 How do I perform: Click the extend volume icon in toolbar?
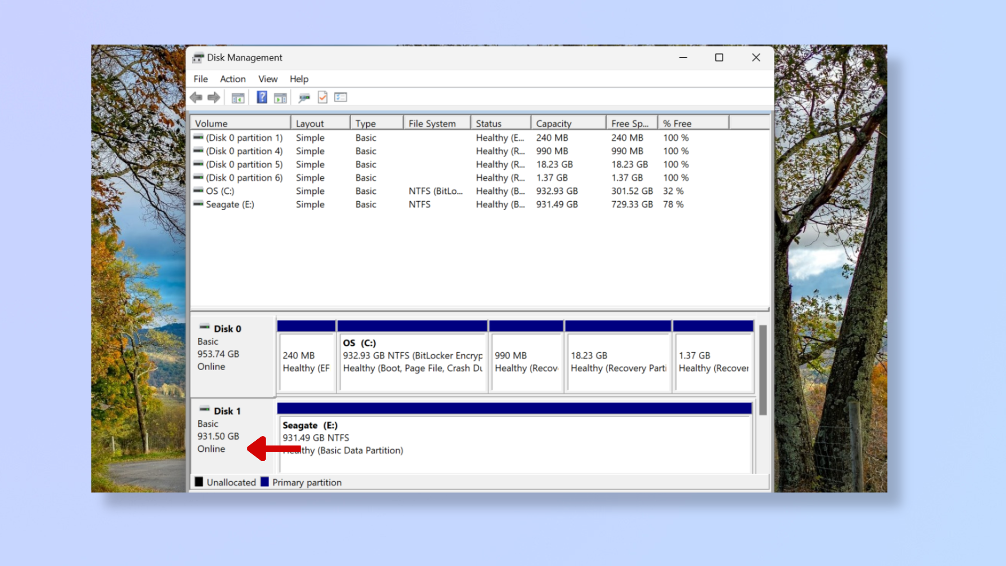[x=280, y=97]
